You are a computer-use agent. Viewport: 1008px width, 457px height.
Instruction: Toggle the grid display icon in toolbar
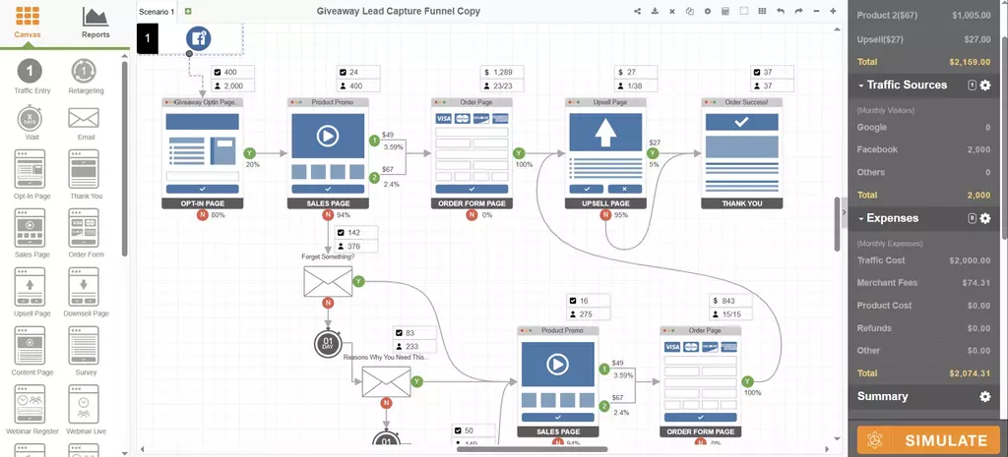[x=762, y=11]
